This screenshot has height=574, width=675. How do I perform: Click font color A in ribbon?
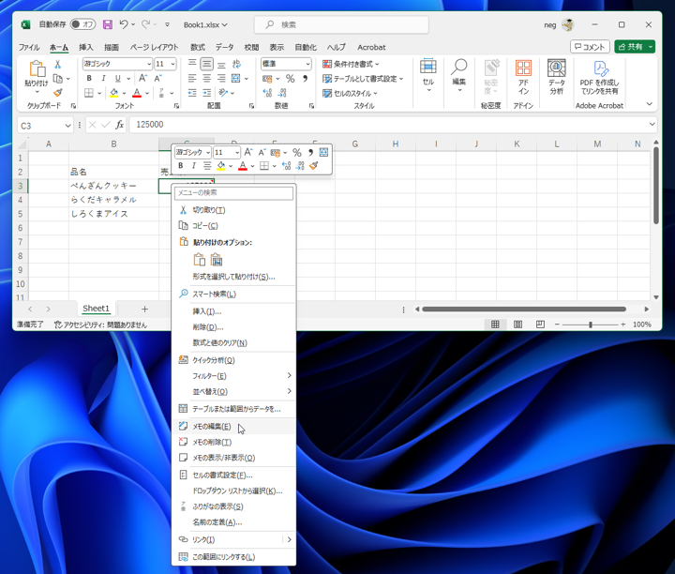click(x=137, y=93)
